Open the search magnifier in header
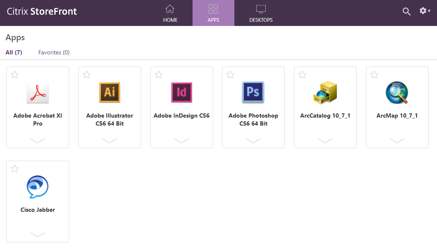Screen dimensions: 437x249 [x=406, y=11]
